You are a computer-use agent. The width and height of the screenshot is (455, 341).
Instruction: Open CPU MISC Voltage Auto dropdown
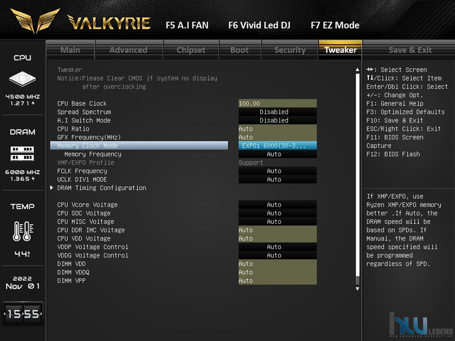278,222
